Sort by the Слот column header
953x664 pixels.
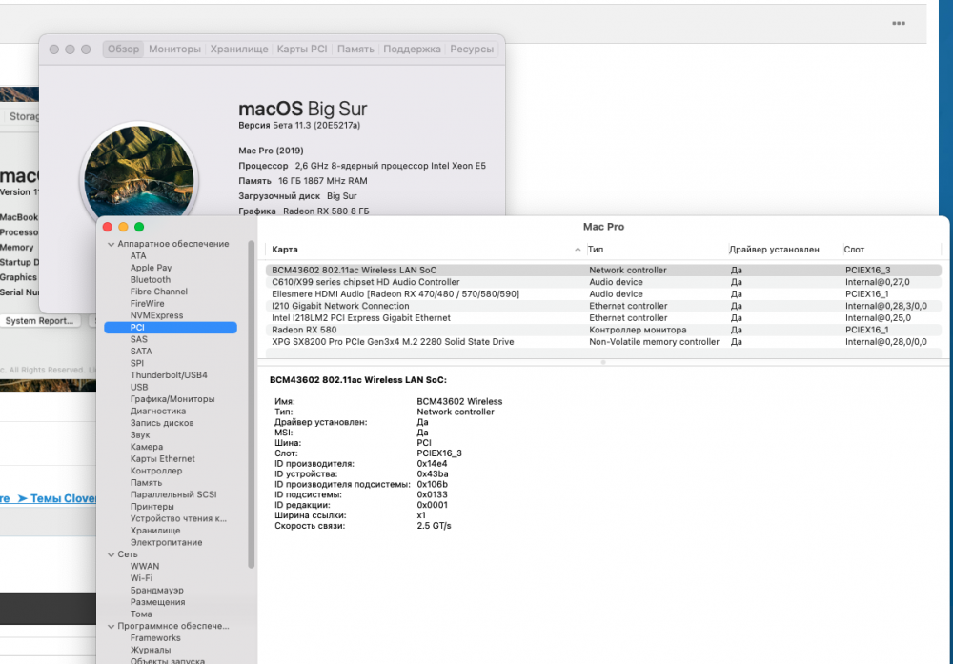coord(854,250)
